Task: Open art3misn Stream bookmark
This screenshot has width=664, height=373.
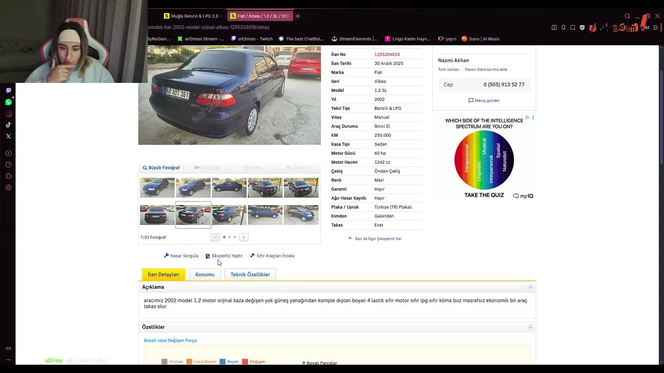Action: click(x=201, y=39)
